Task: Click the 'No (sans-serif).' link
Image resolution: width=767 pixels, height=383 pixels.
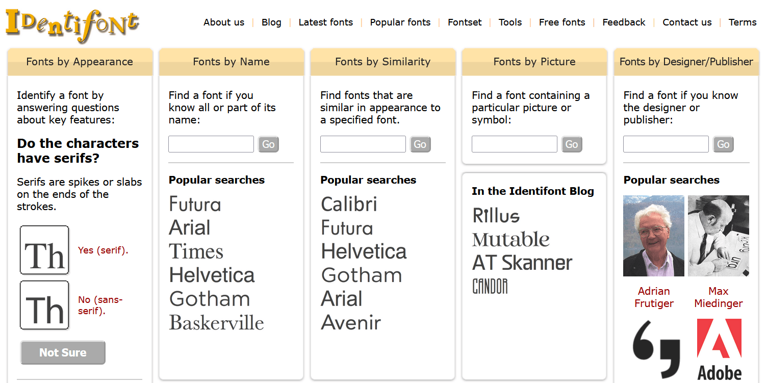Action: 100,305
